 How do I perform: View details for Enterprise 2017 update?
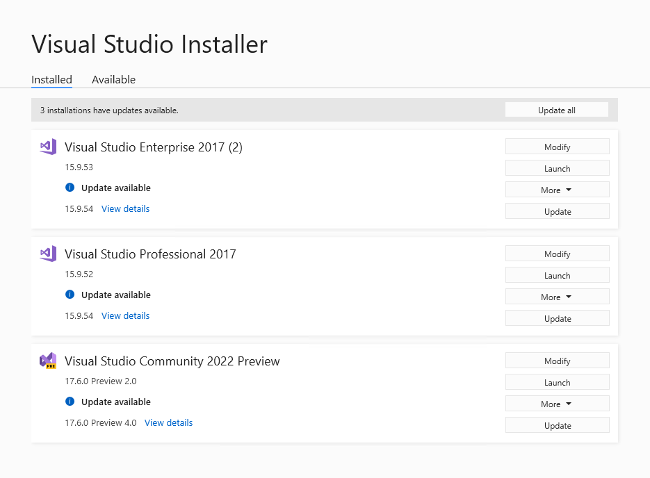tap(126, 208)
